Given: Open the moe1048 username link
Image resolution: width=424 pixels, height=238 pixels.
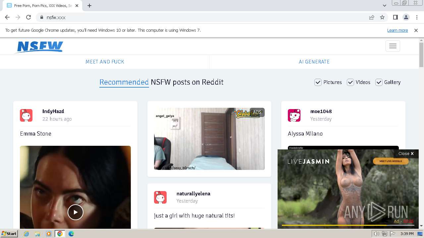Looking at the screenshot, I should (321, 111).
